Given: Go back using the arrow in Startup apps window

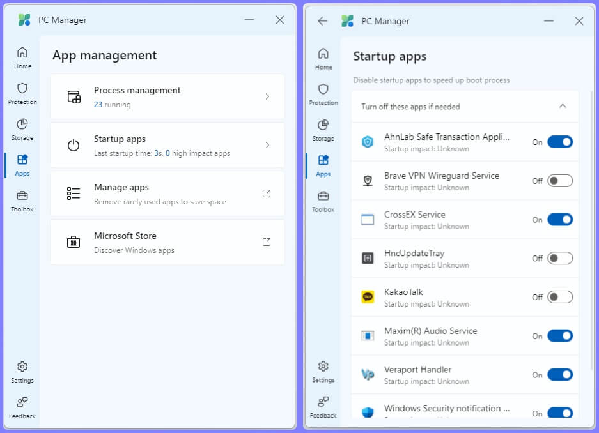Looking at the screenshot, I should 322,21.
